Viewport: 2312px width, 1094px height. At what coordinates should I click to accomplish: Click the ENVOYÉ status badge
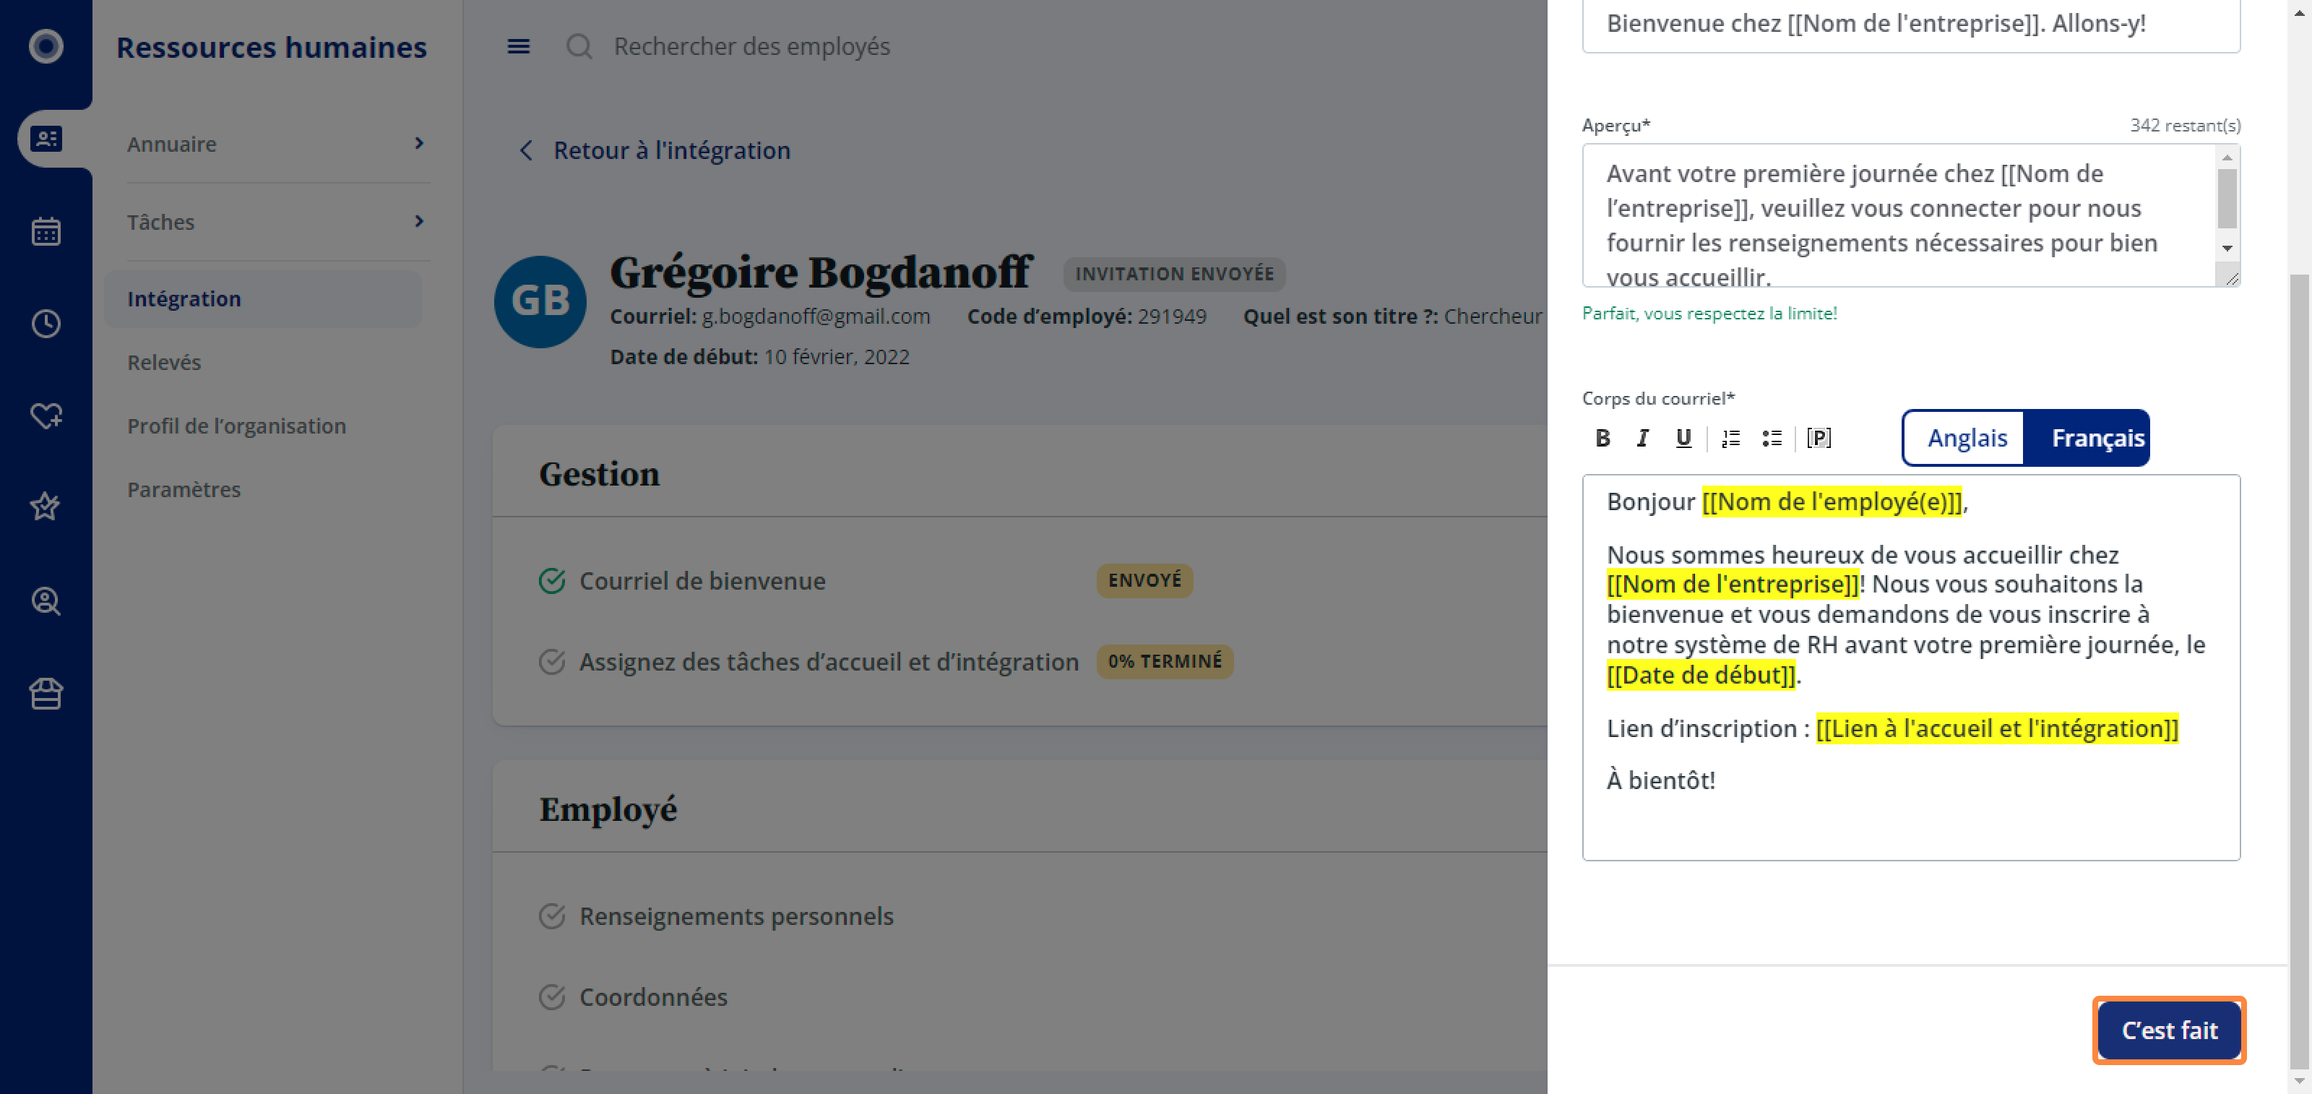(x=1144, y=581)
